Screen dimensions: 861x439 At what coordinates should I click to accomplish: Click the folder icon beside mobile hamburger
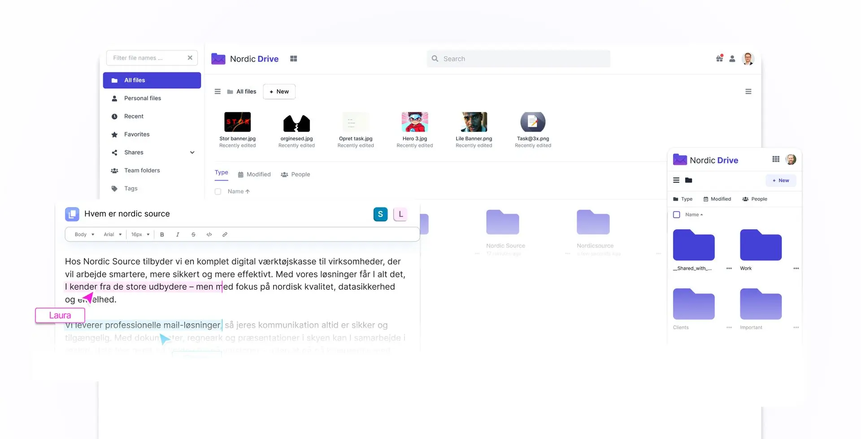click(689, 180)
